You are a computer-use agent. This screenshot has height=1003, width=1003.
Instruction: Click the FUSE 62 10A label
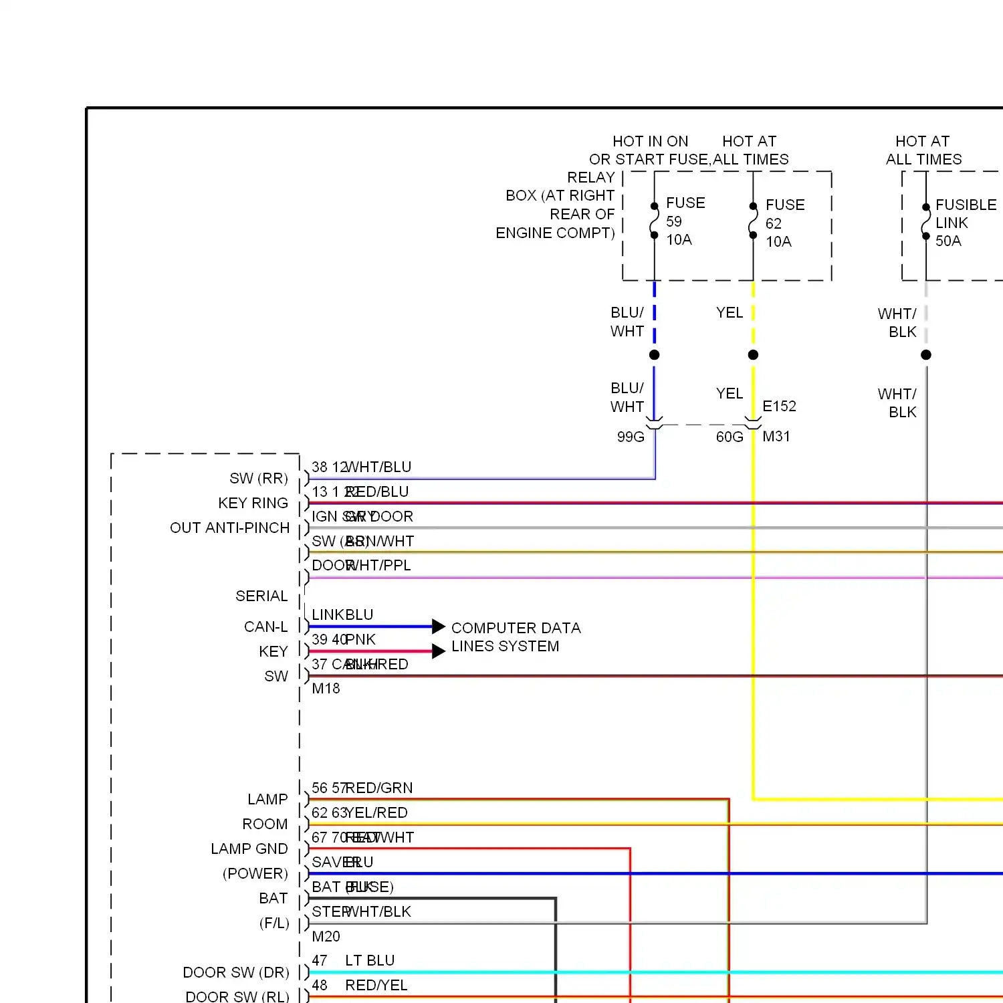(x=785, y=223)
